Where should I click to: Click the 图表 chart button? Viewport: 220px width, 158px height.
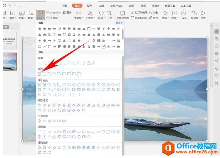(67, 12)
